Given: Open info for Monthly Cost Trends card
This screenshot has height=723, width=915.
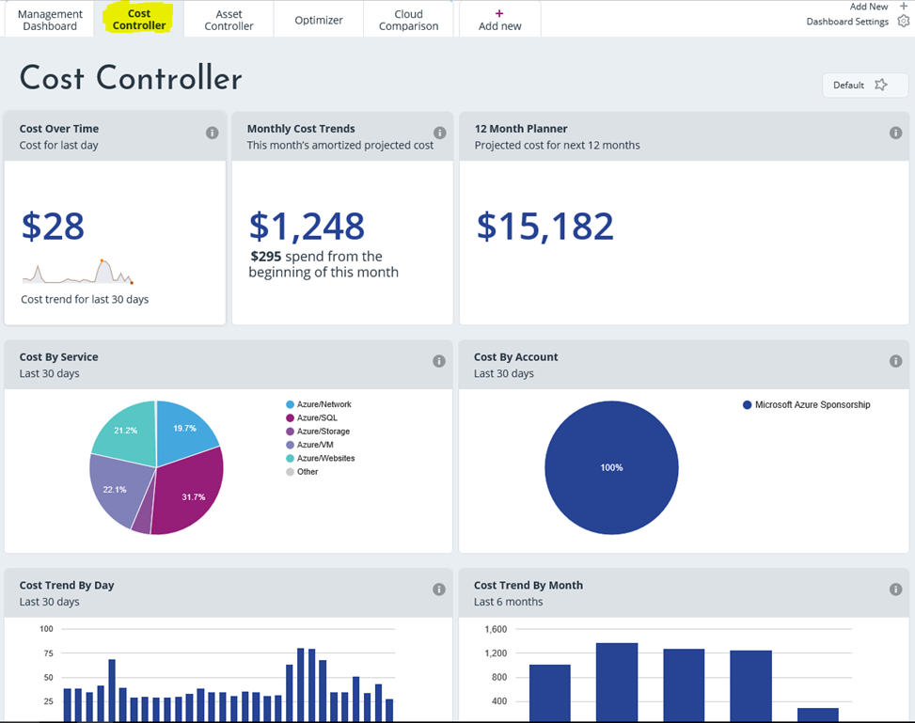Looking at the screenshot, I should (x=439, y=134).
